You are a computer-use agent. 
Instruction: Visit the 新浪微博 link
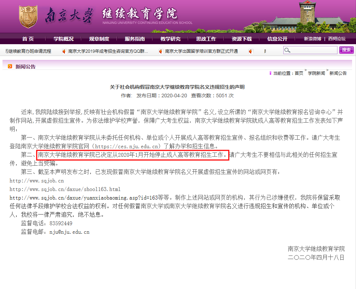(x=313, y=39)
